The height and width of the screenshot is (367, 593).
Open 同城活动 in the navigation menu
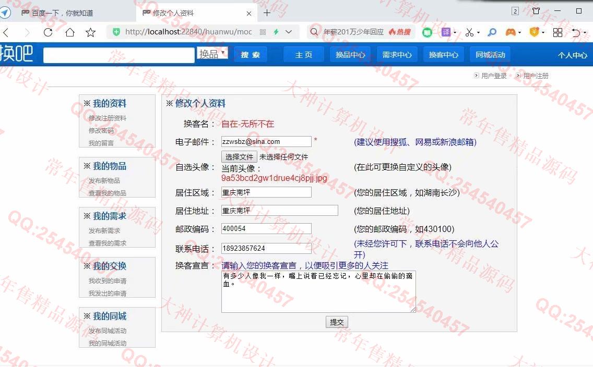pos(490,55)
